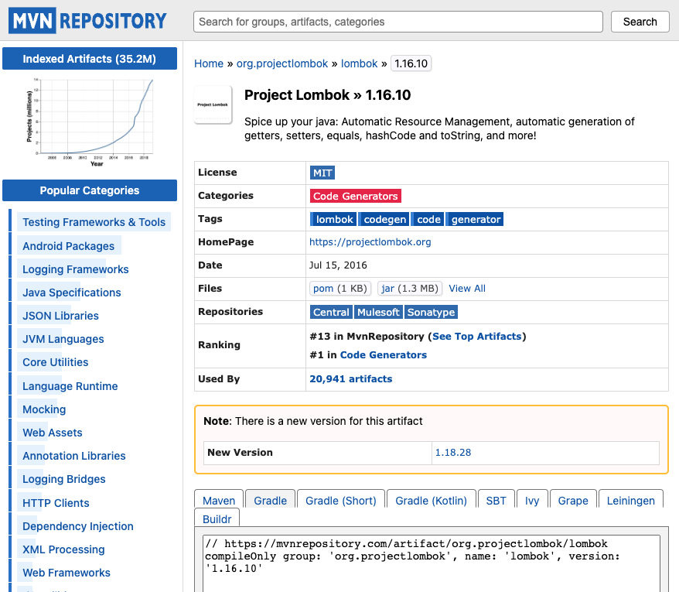Open Web Assets category
Screen dimensions: 679x592
point(53,433)
